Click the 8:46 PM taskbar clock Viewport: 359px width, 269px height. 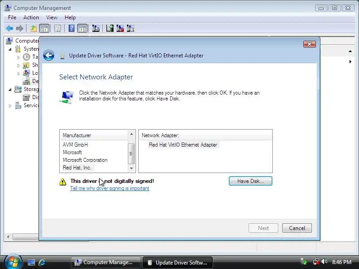pos(341,262)
